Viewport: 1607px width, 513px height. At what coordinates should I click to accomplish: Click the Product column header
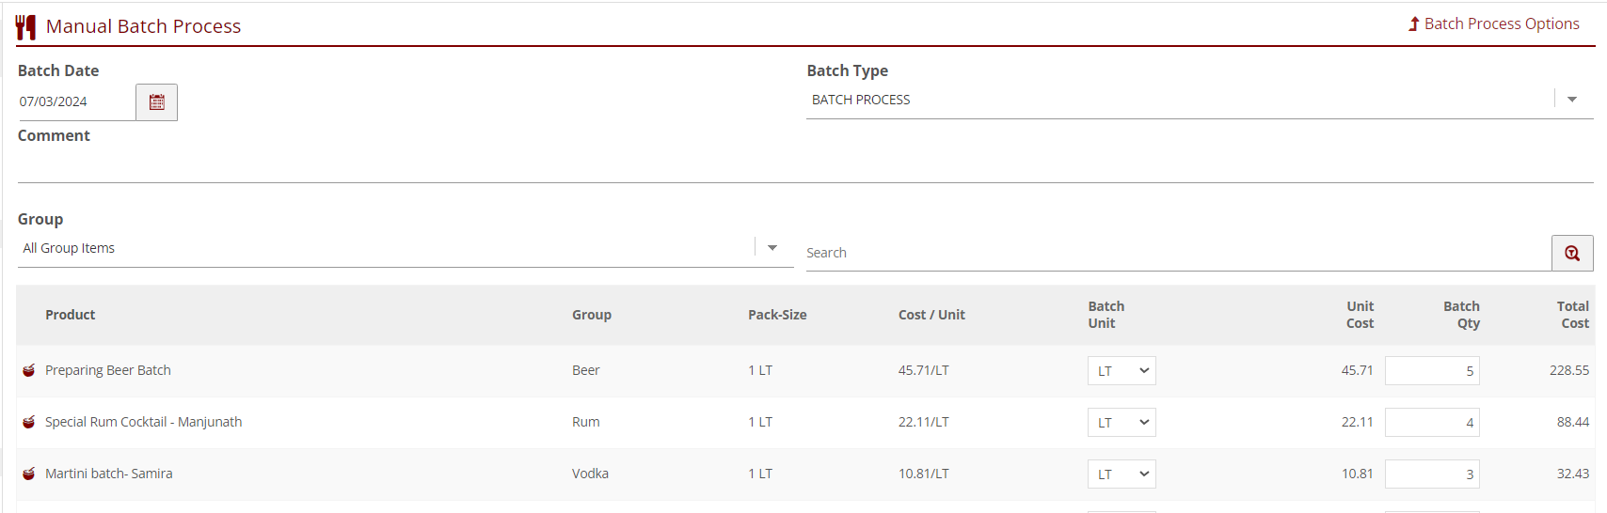tap(71, 315)
